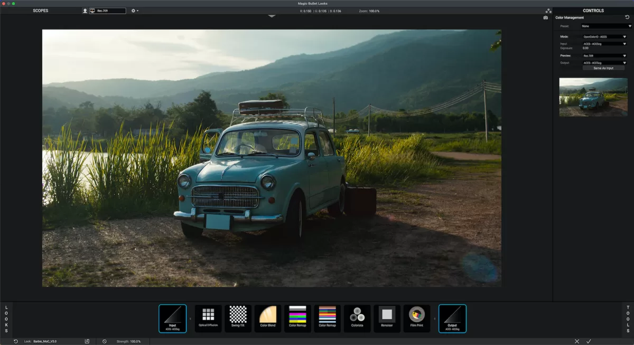The height and width of the screenshot is (345, 634).
Task: Open the Output color space dropdown
Action: 604,63
